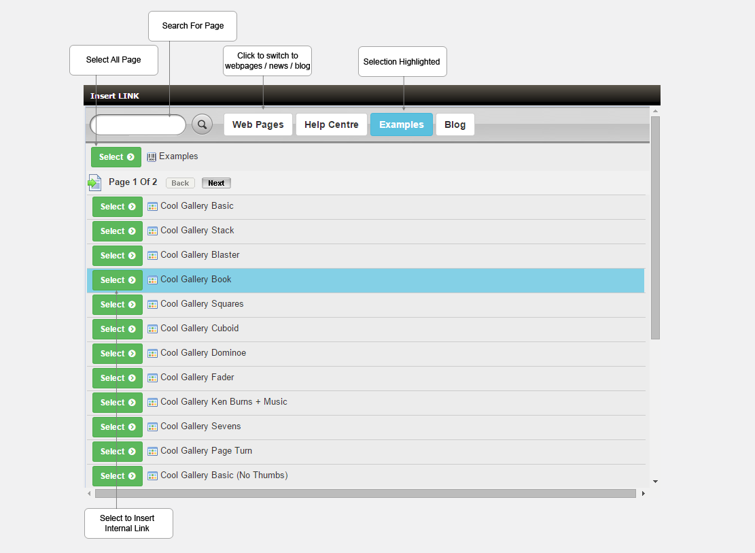The width and height of the screenshot is (755, 553).
Task: Select Cool Gallery Basic (No Thumbs) link
Action: (118, 476)
